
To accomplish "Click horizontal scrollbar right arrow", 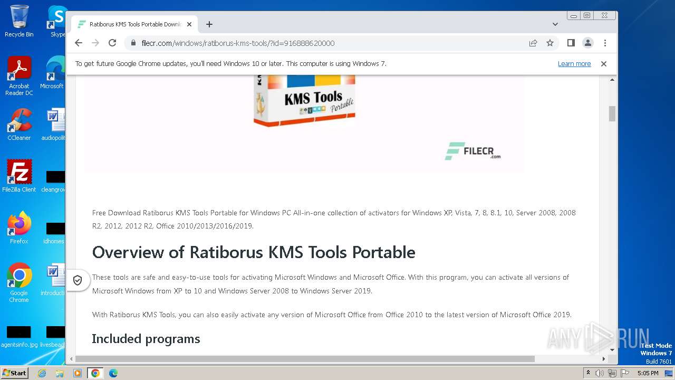I will pos(604,359).
